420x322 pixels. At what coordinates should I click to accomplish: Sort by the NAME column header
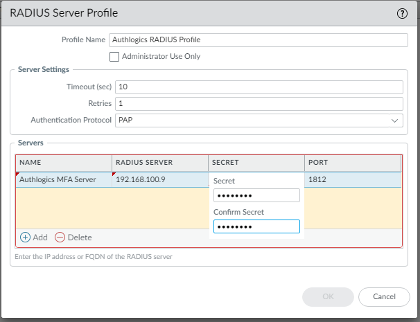tap(64, 163)
